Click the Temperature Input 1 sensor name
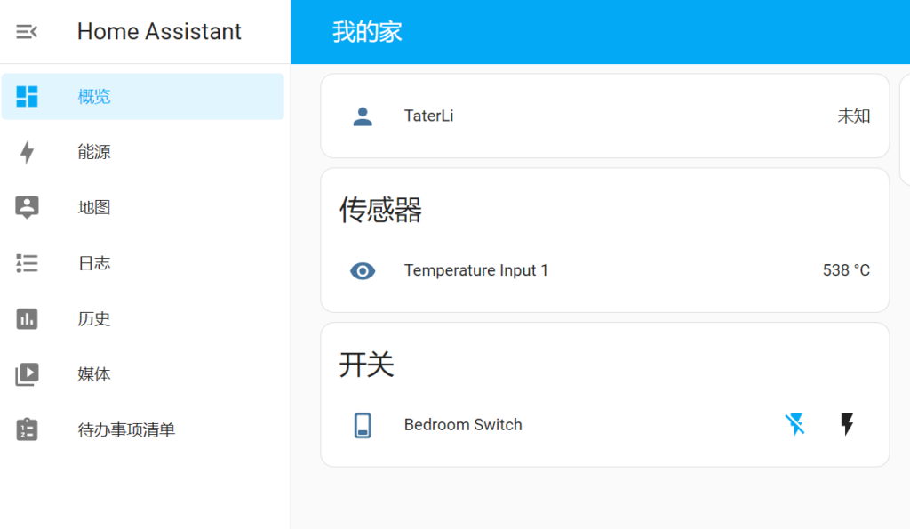910x529 pixels. [476, 270]
